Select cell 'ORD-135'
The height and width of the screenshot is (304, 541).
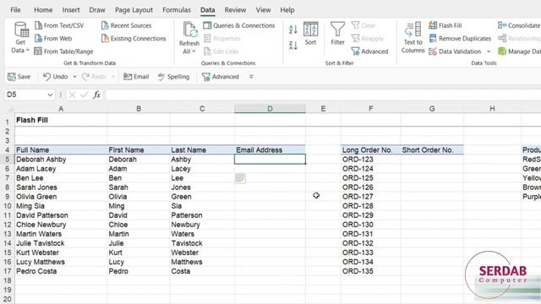pyautogui.click(x=370, y=271)
